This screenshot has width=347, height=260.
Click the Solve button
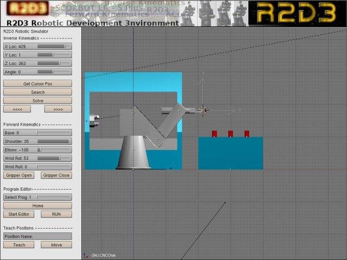click(37, 101)
